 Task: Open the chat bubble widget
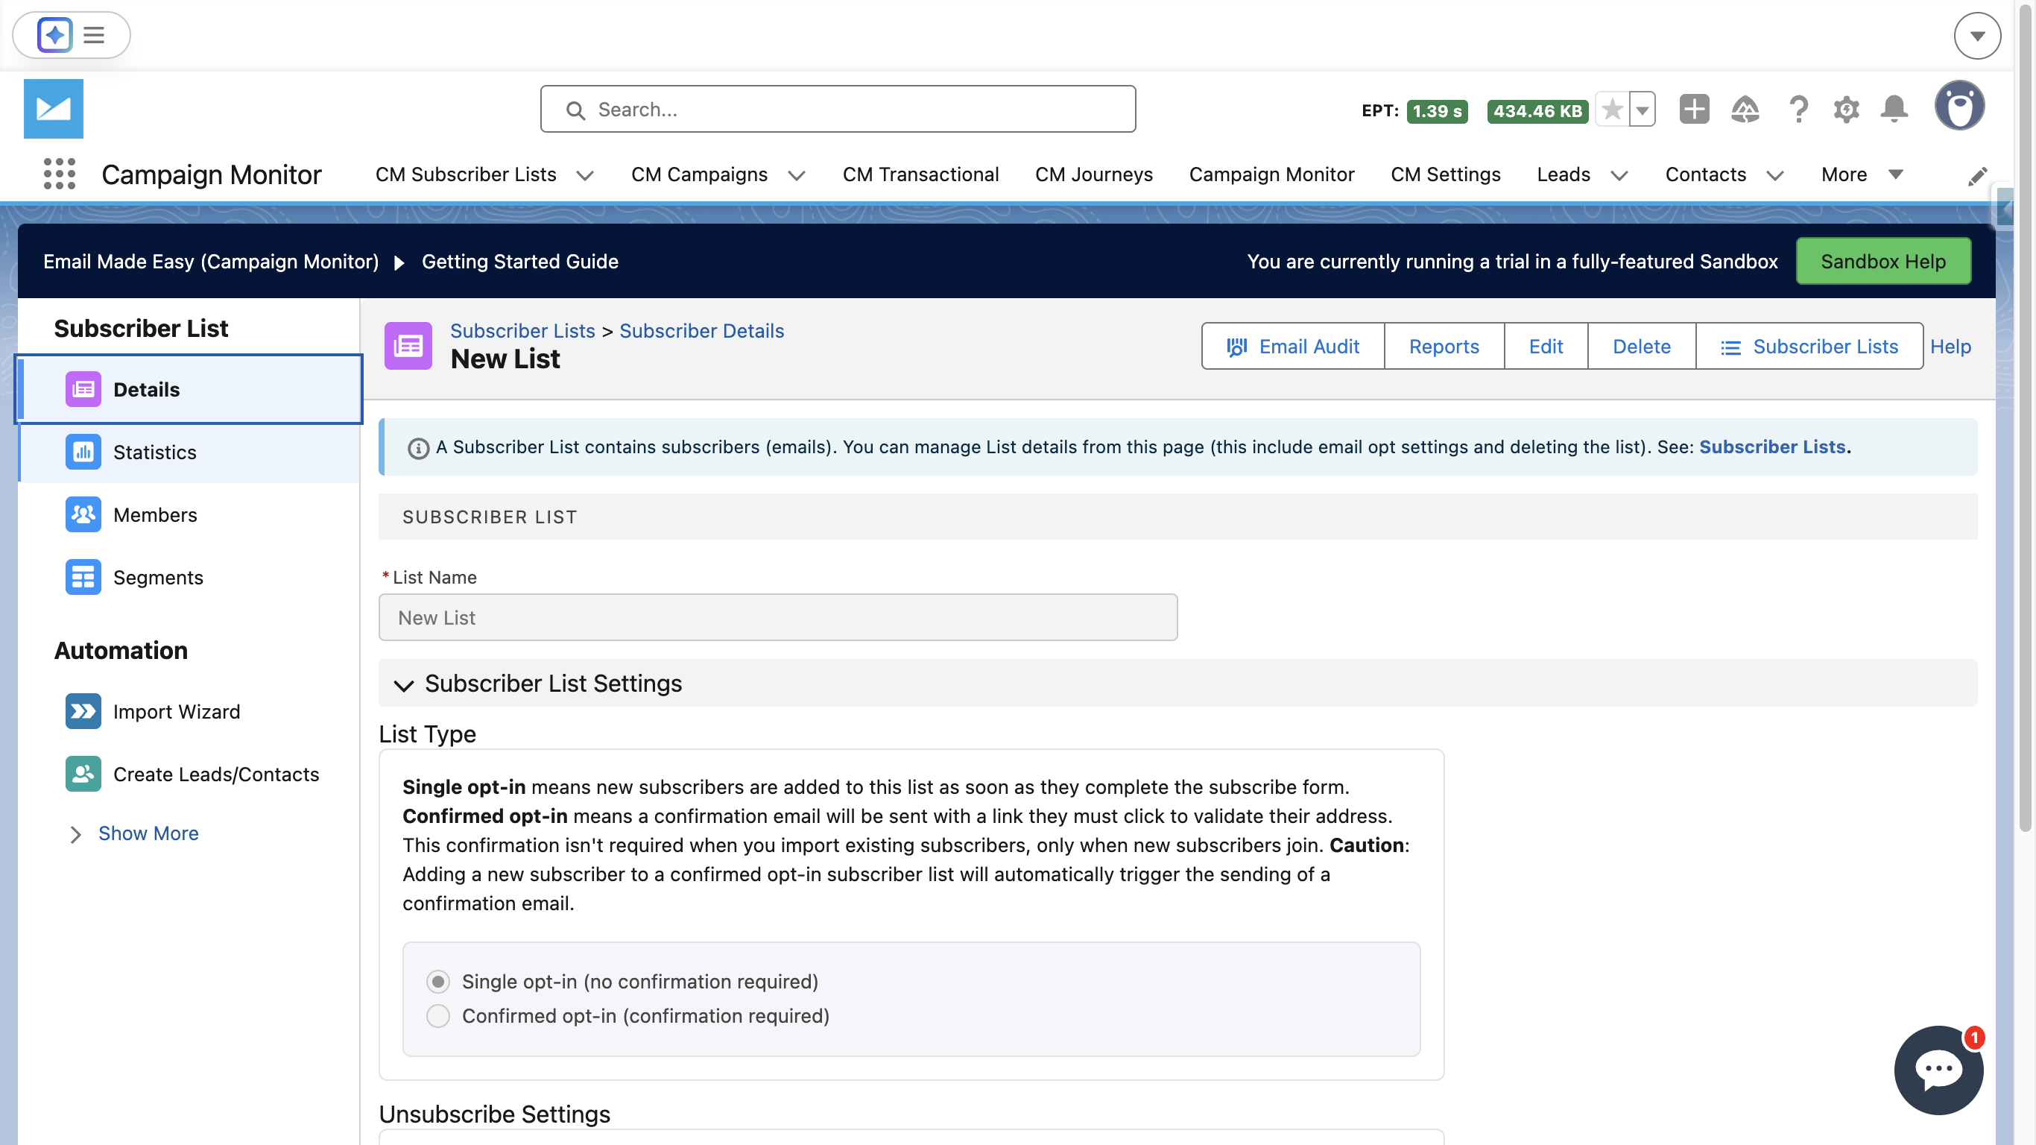pos(1938,1070)
